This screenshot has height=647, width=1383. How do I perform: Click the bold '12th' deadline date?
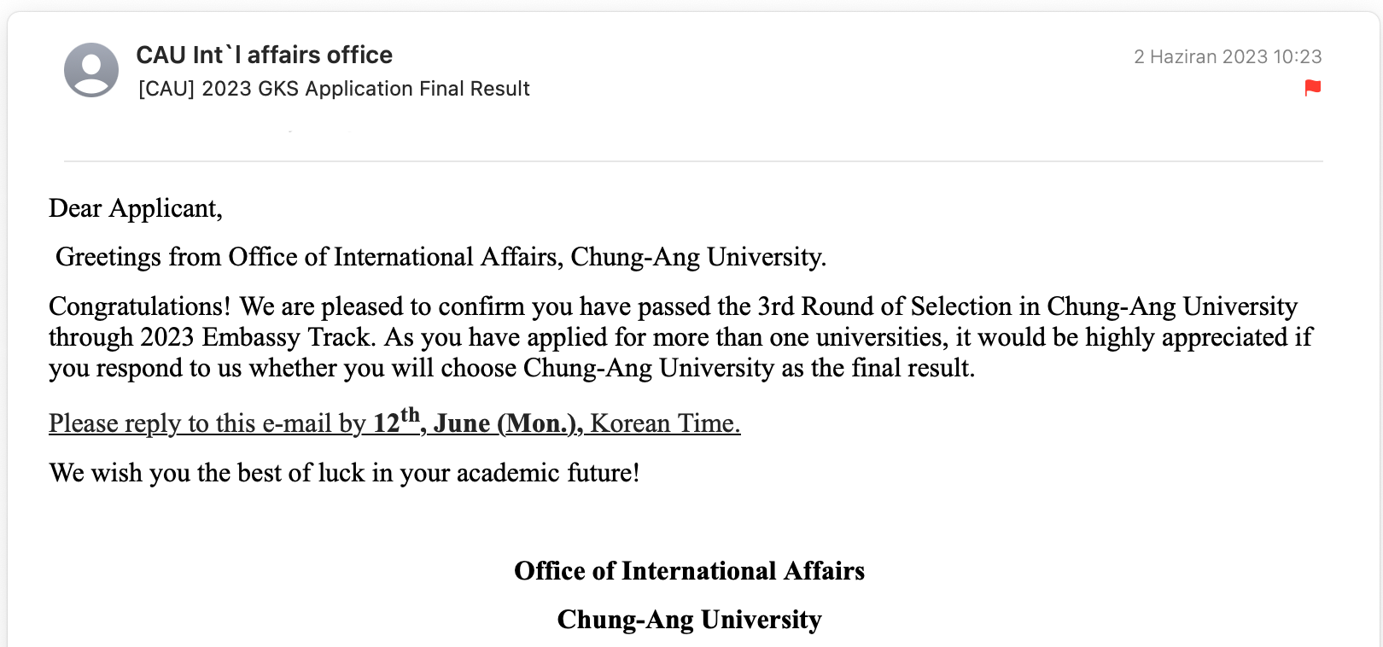coord(397,421)
